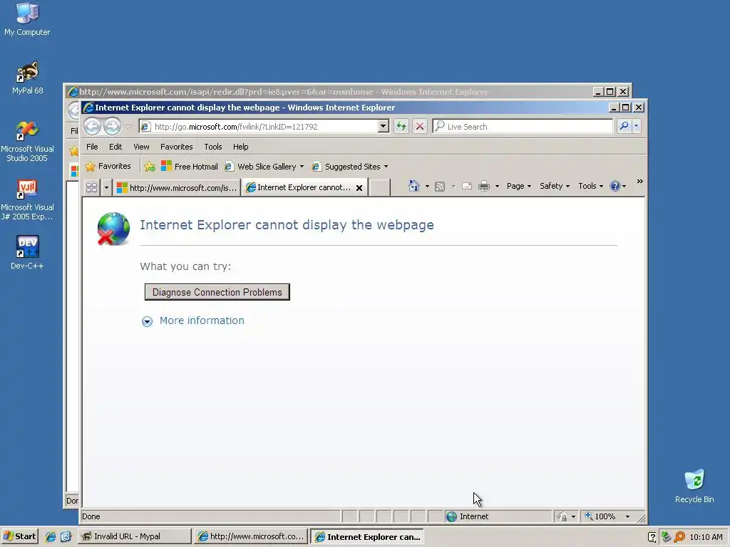Expand the Print options dropdown arrow
The width and height of the screenshot is (730, 547).
click(497, 186)
